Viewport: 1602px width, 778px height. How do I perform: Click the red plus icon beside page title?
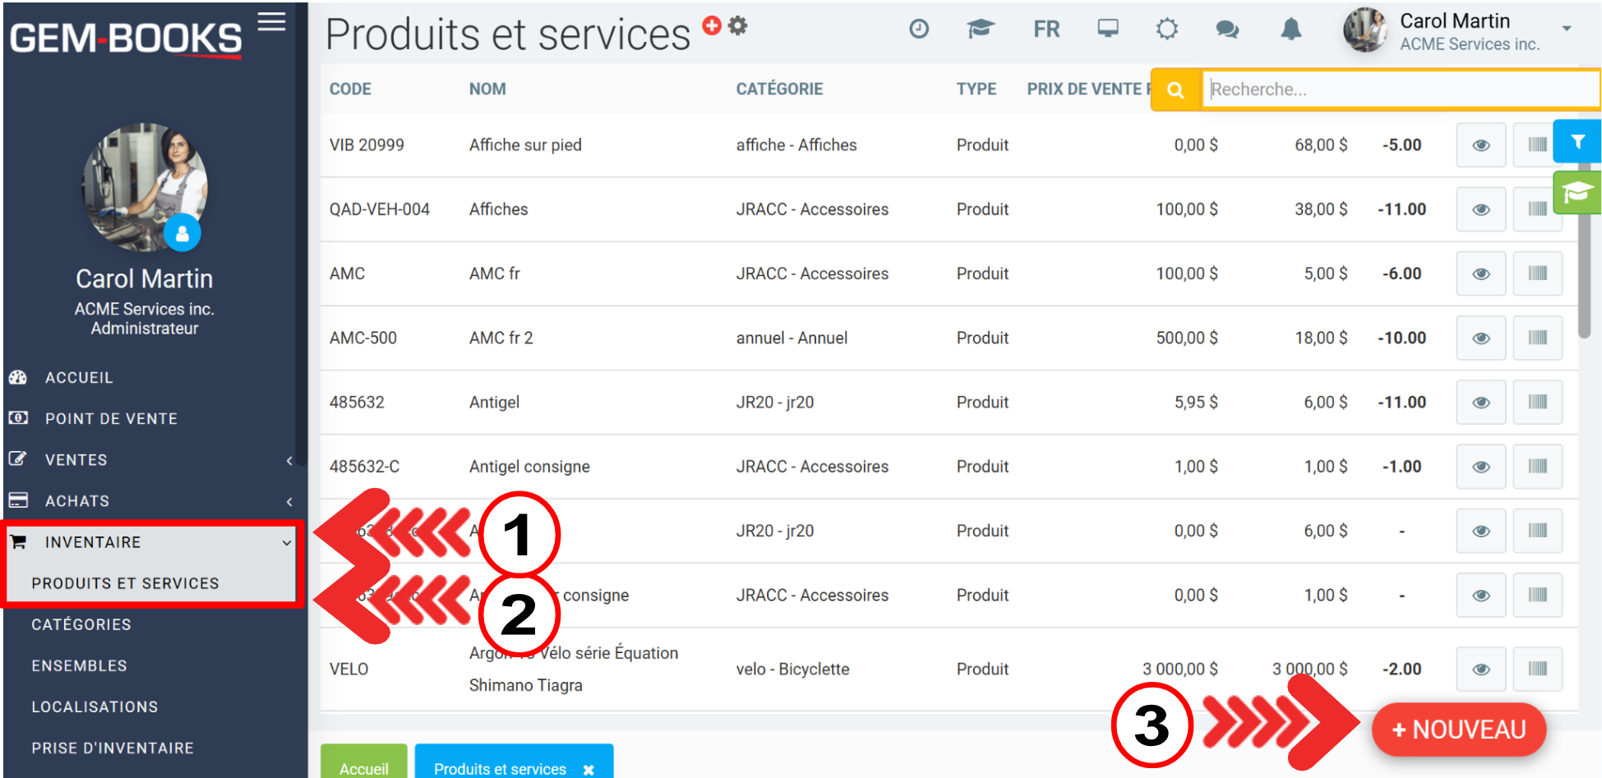tap(712, 26)
